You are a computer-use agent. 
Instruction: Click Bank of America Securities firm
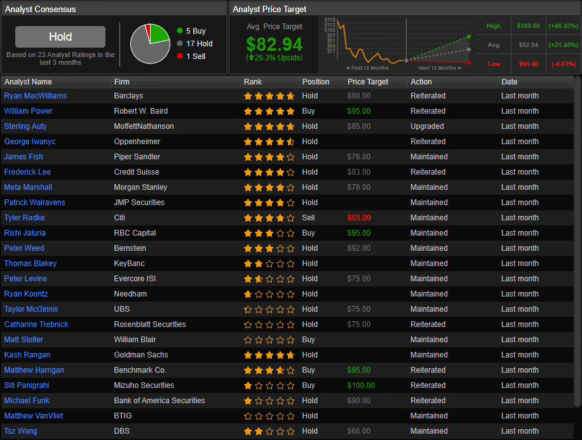(x=159, y=400)
